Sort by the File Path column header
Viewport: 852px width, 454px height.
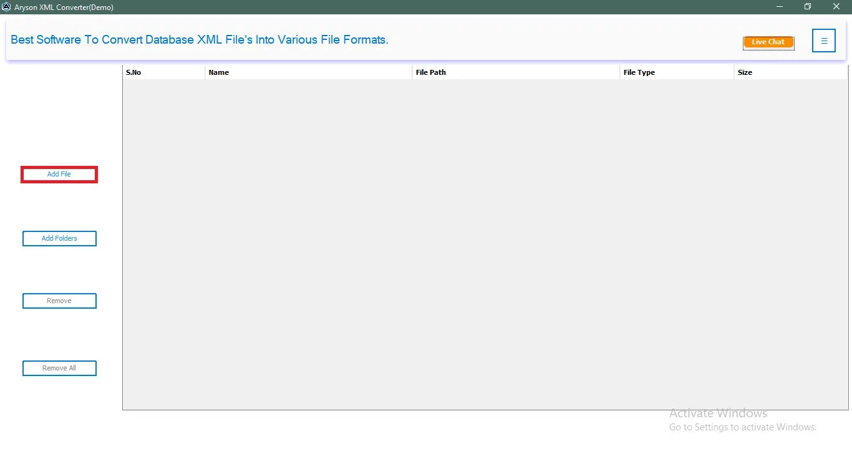pyautogui.click(x=516, y=72)
